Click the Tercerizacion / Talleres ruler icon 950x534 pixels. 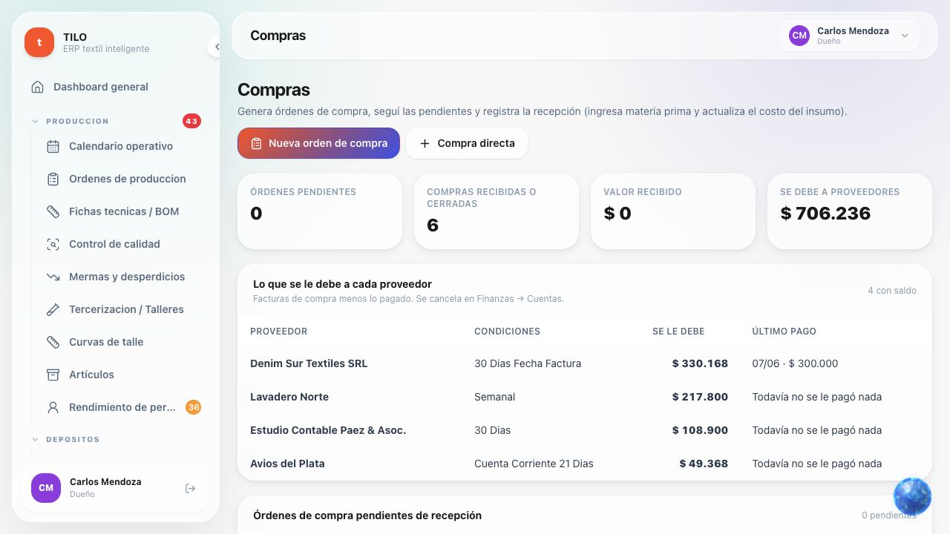coord(53,309)
